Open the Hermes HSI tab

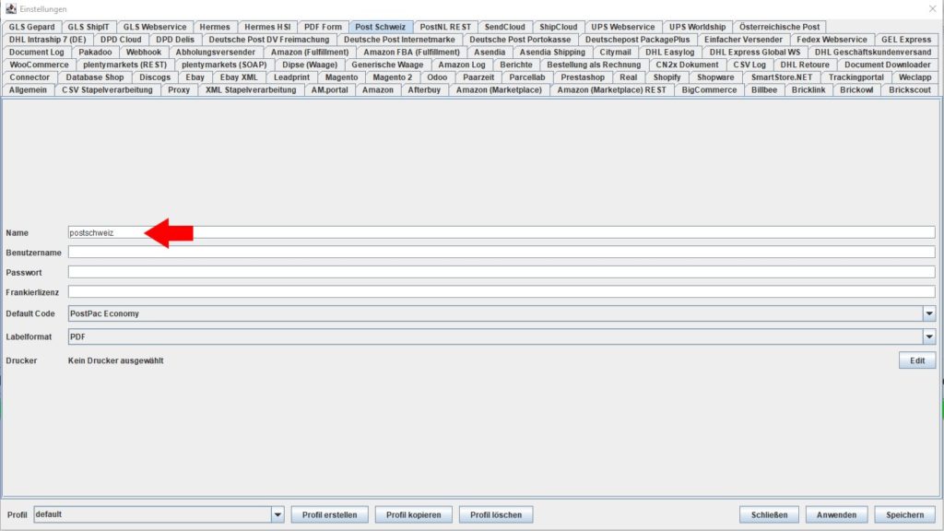pyautogui.click(x=267, y=27)
